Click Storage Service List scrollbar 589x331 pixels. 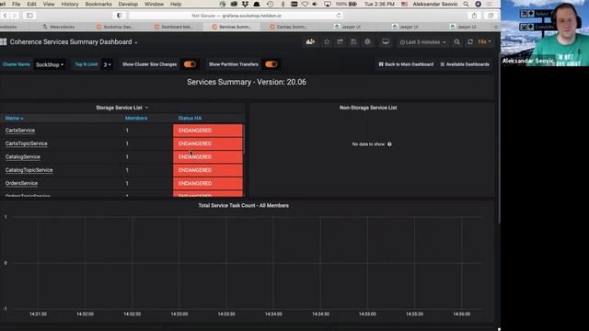tap(244, 139)
